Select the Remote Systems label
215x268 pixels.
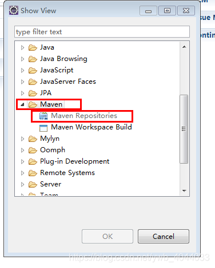point(67,173)
